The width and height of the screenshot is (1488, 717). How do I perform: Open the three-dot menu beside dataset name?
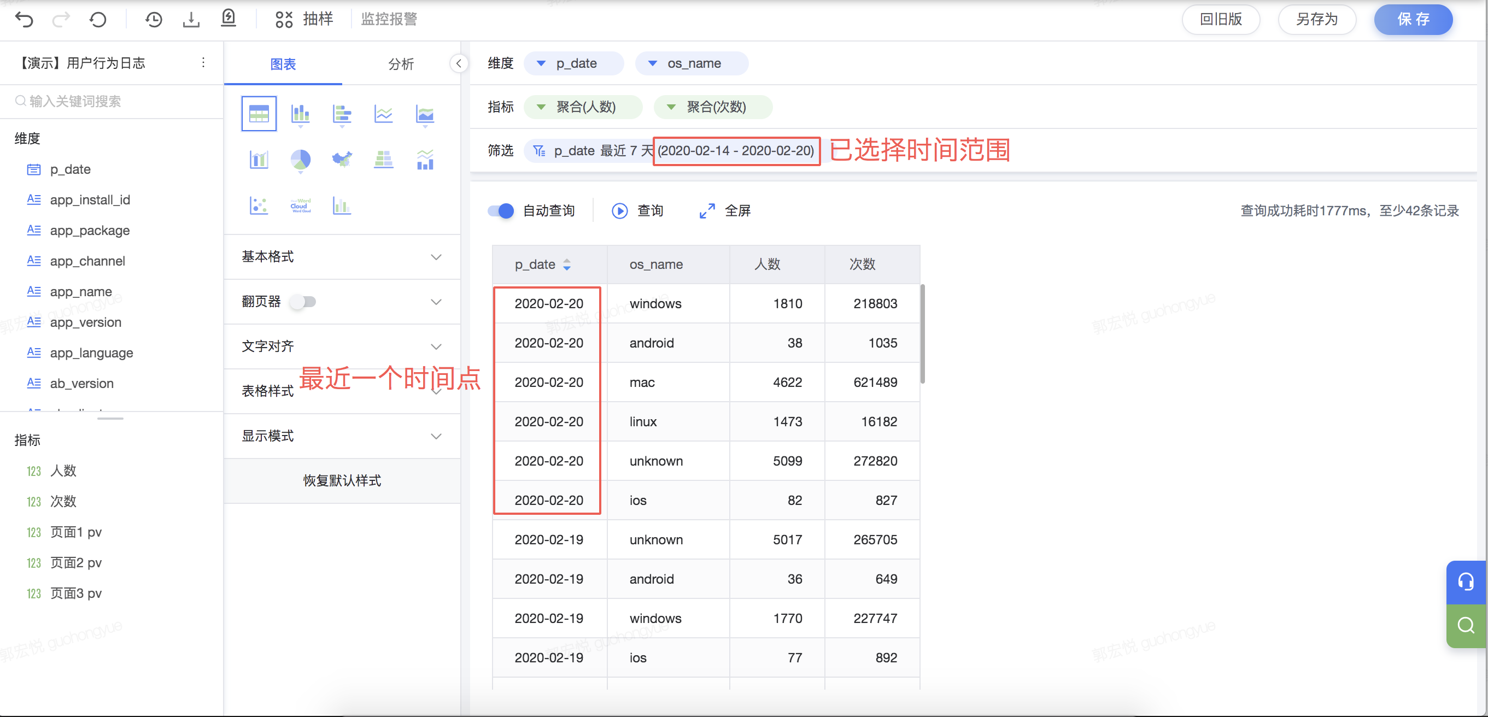click(x=203, y=62)
